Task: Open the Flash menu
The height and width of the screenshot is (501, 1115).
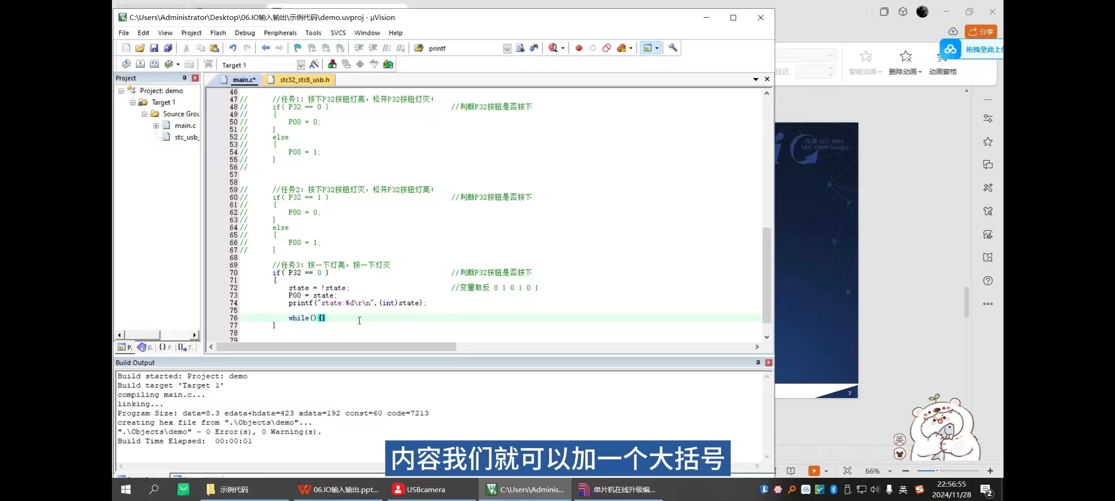Action: (x=218, y=33)
